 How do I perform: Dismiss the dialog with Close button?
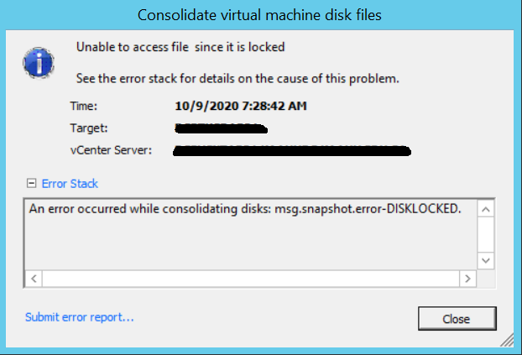tap(457, 319)
